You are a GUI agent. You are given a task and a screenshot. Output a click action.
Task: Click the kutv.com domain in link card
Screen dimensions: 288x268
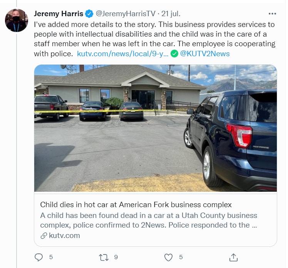pyautogui.click(x=64, y=236)
